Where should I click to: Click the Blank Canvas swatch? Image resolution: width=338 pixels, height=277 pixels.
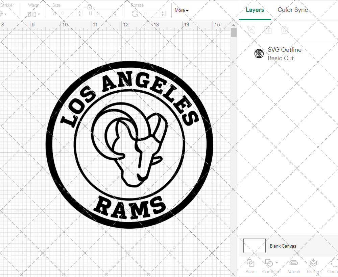tap(255, 246)
